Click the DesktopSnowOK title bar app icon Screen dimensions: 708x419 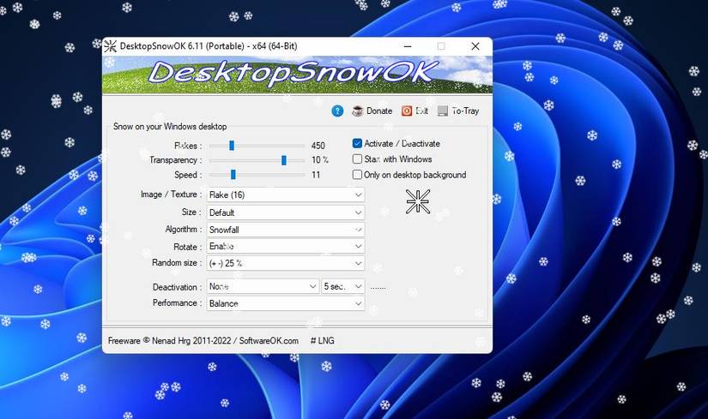pos(110,46)
